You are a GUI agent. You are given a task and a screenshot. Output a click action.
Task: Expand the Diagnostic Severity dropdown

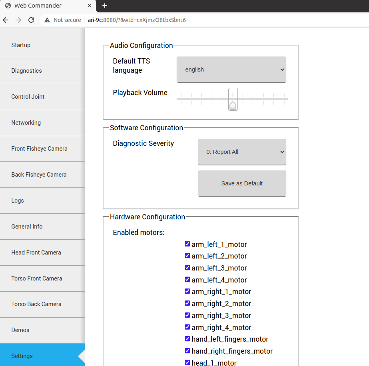click(242, 152)
